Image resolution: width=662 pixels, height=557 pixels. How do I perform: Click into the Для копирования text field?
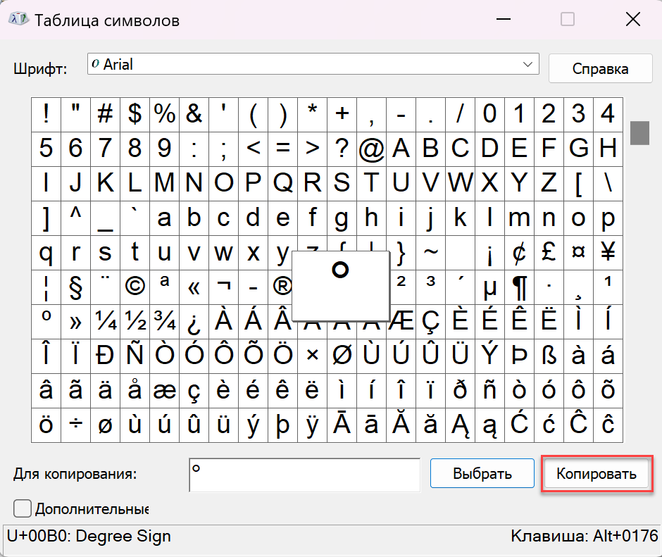304,474
